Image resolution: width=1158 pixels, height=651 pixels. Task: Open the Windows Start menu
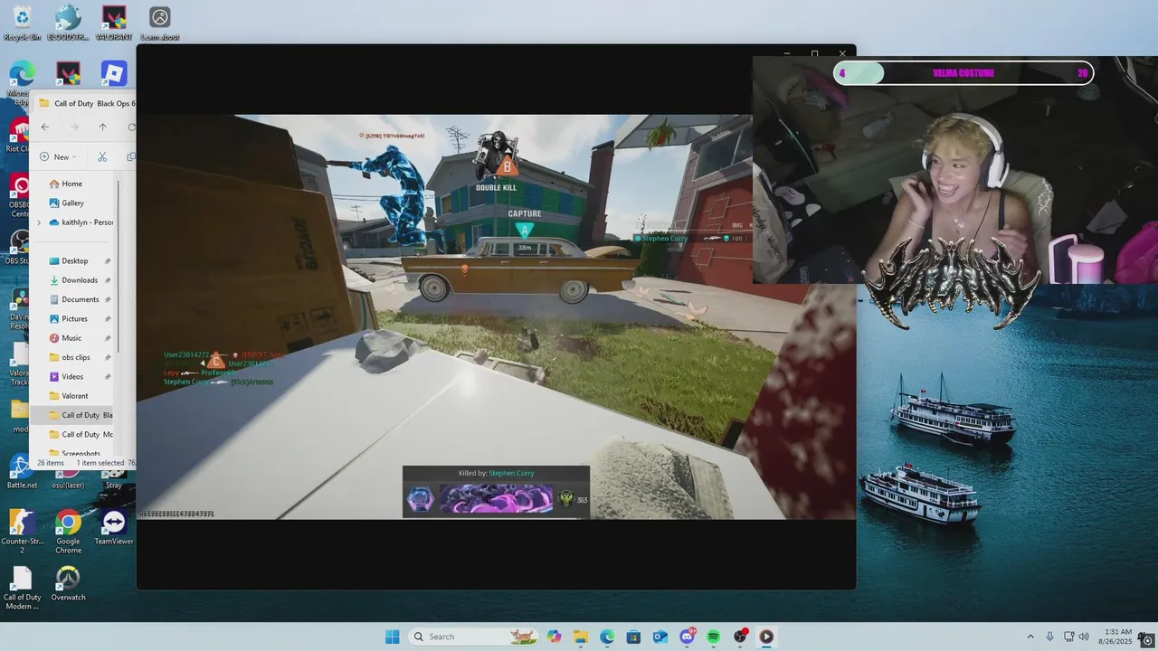(392, 637)
